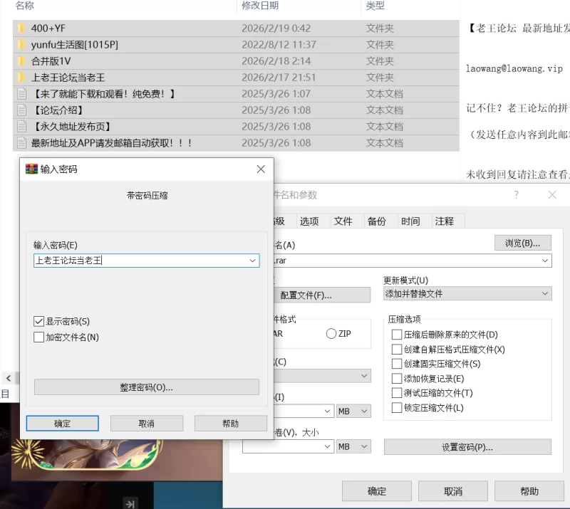Select the 400+YF date 2026/2/19 0:42
Viewport: 570px width, 509px height.
coord(276,28)
